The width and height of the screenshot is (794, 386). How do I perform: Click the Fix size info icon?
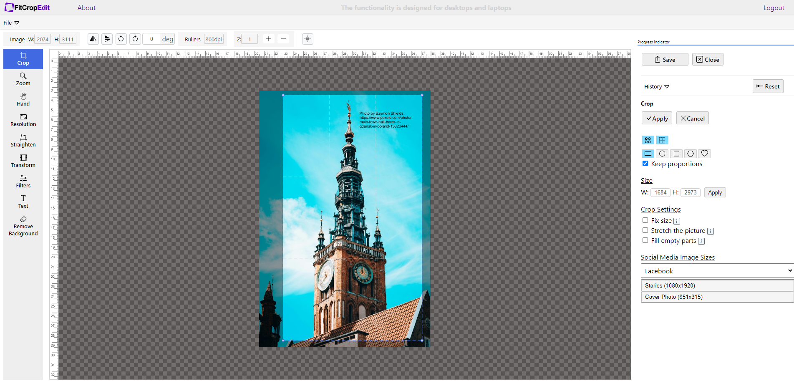pyautogui.click(x=677, y=221)
